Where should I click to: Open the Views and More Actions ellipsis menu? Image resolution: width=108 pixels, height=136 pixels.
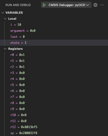pos(102,5)
